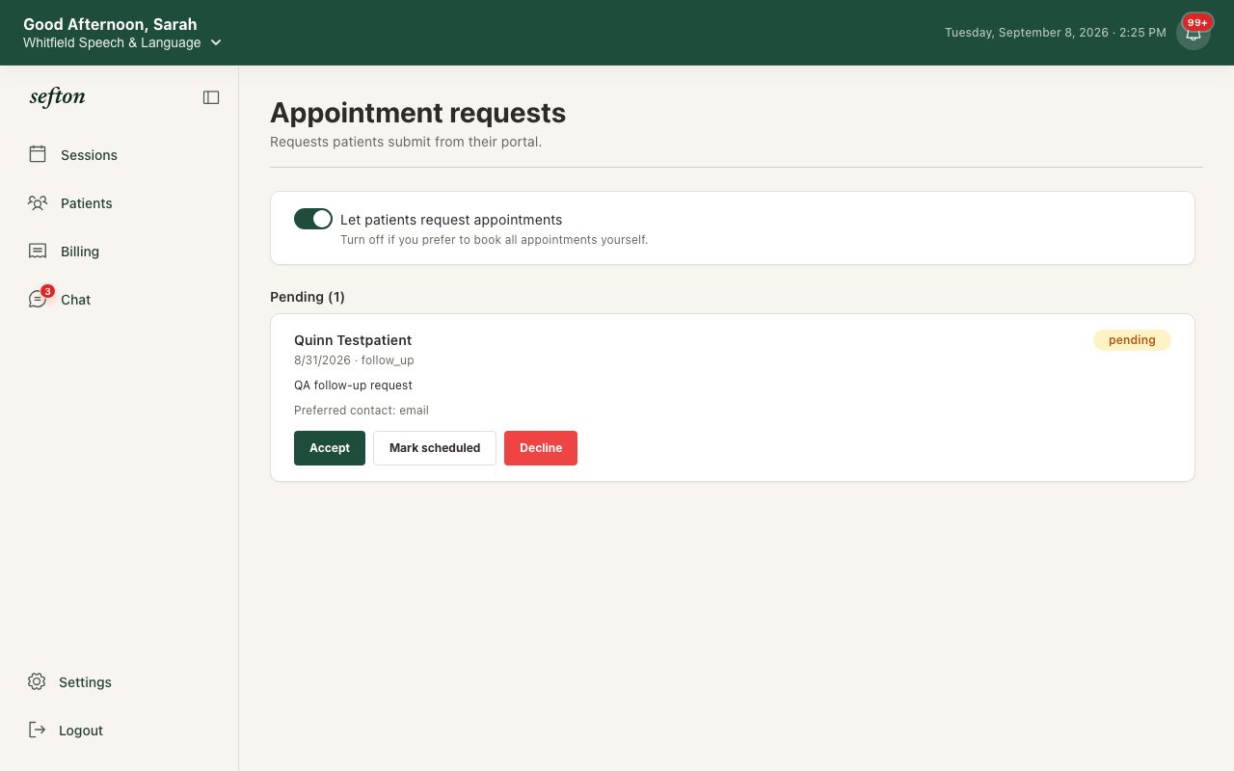Click the sefton logo
Screen dimensions: 1234x771
pyautogui.click(x=58, y=96)
